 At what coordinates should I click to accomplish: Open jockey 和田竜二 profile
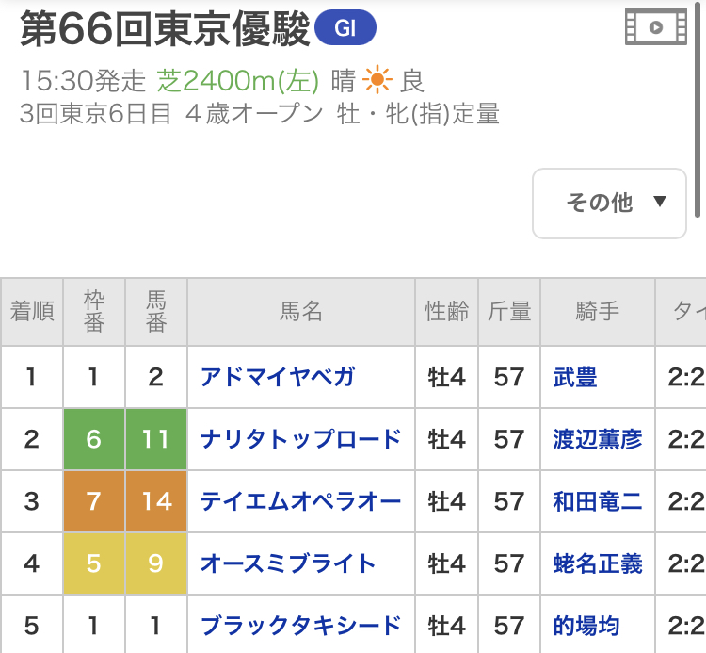click(598, 501)
